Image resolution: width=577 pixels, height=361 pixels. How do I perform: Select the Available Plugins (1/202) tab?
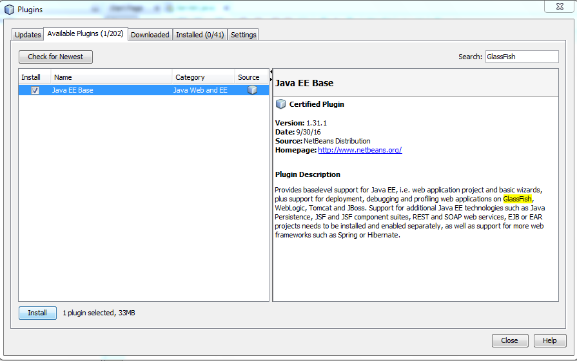[85, 33]
